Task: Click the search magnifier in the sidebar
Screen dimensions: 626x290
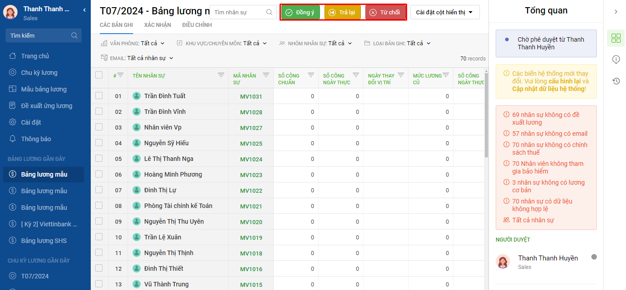Action: click(x=74, y=35)
